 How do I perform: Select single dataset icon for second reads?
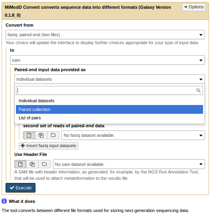(x=29, y=135)
